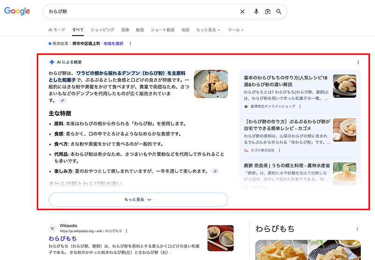Image resolution: width=375 pixels, height=260 pixels.
Task: Open three-dot menu next to Wikipedia URL
Action: [127, 231]
